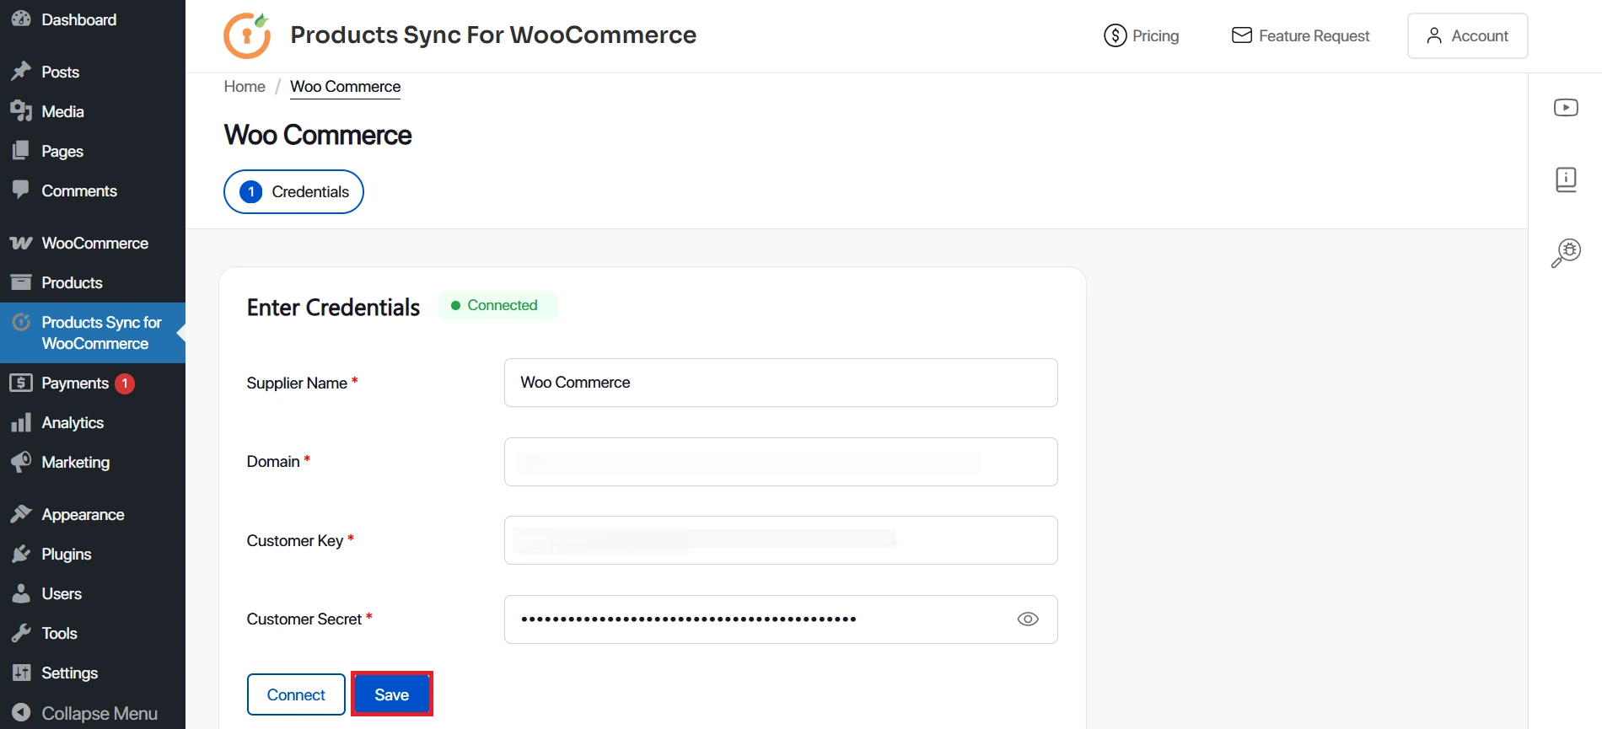Click the Marketing megaphone icon
The image size is (1602, 729).
coord(21,462)
